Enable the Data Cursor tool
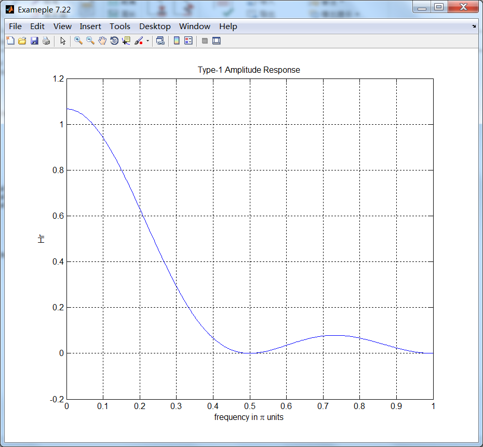The height and width of the screenshot is (447, 483). coord(126,41)
